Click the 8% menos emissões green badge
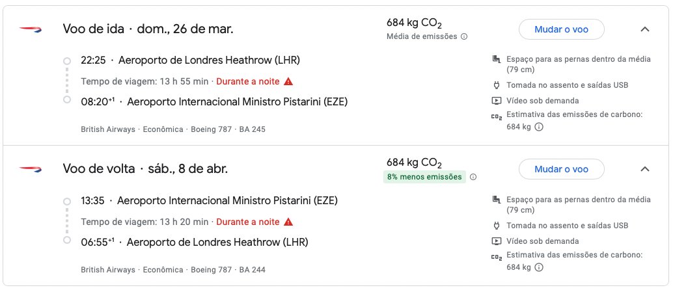The image size is (673, 290). point(424,177)
